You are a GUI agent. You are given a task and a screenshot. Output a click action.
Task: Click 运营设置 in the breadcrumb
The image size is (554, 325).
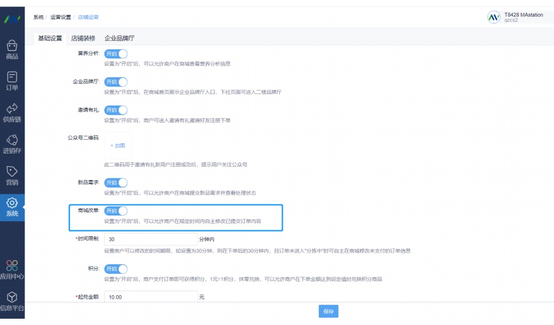(61, 17)
